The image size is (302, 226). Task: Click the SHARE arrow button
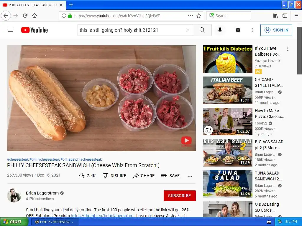144,176
